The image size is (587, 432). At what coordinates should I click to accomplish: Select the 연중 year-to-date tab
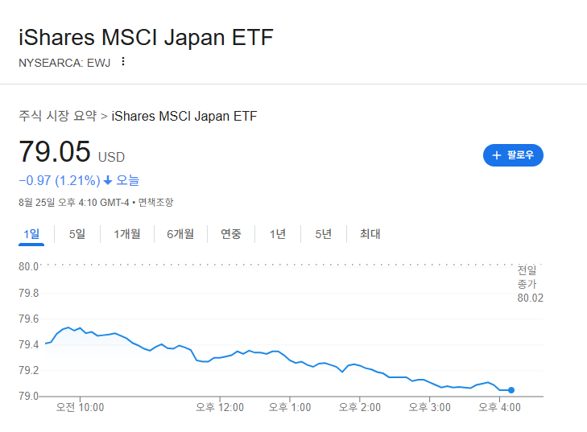[x=231, y=234]
